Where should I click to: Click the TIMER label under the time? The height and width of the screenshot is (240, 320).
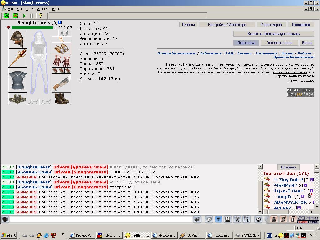[314, 222]
